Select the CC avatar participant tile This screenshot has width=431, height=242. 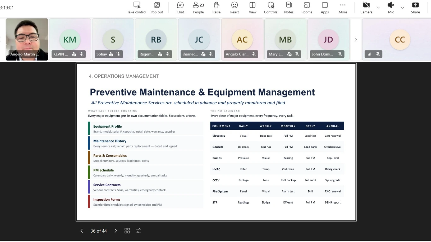(x=397, y=39)
